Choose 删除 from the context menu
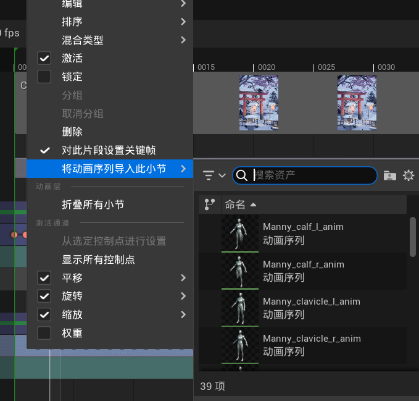The width and height of the screenshot is (419, 401). [x=72, y=132]
